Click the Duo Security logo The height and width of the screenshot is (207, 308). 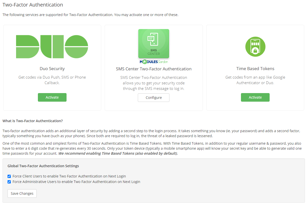tap(52, 47)
